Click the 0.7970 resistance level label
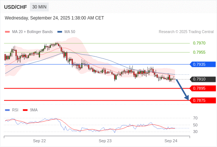217x147 pixels. 199,43
